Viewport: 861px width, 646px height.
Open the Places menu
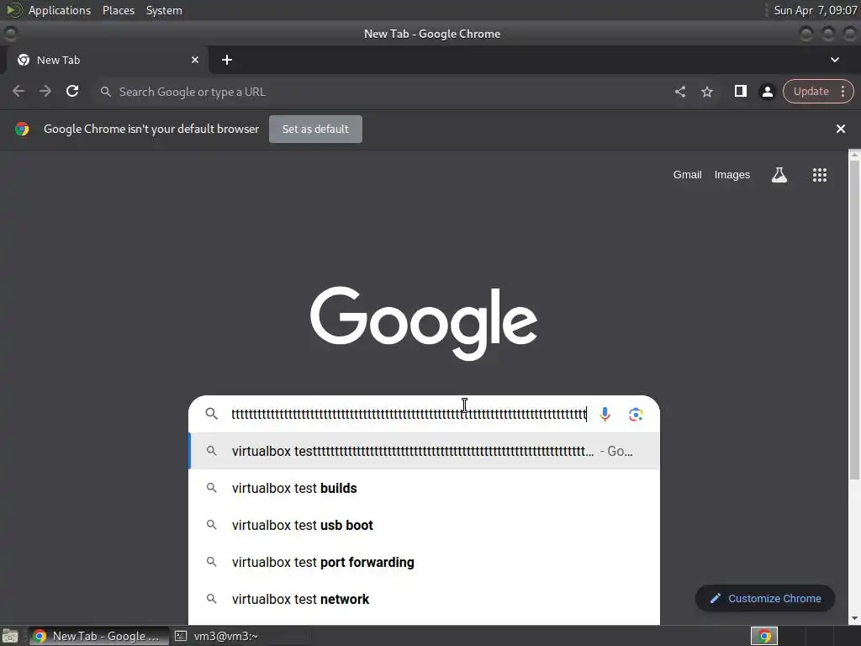point(119,10)
